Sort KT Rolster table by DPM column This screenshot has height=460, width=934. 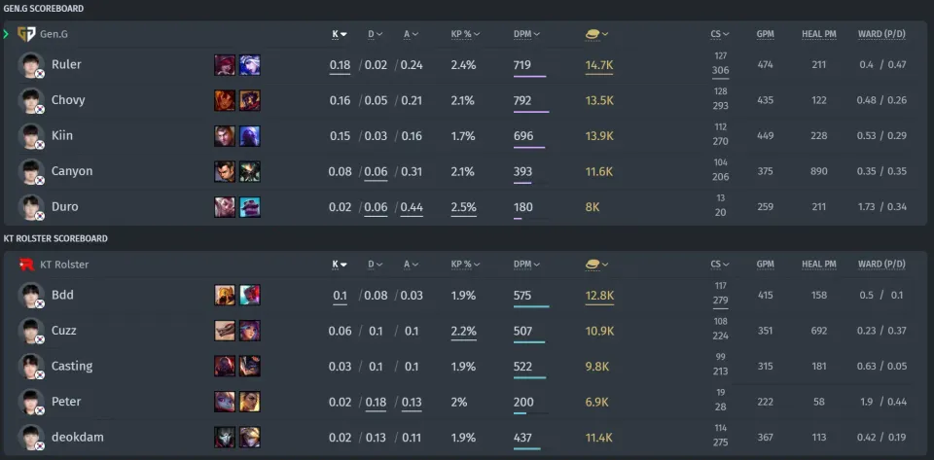click(526, 265)
